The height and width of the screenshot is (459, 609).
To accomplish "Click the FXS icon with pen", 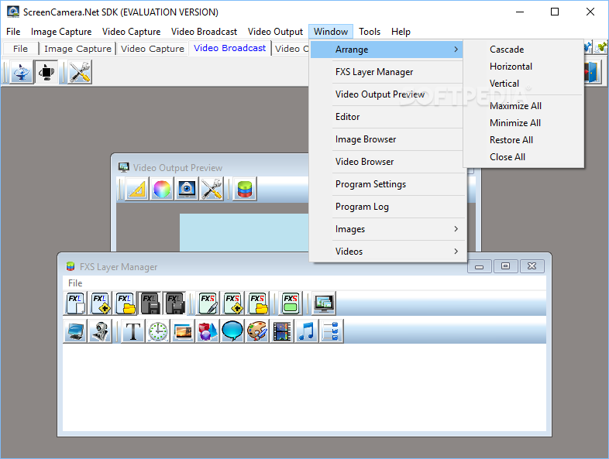I will point(208,303).
